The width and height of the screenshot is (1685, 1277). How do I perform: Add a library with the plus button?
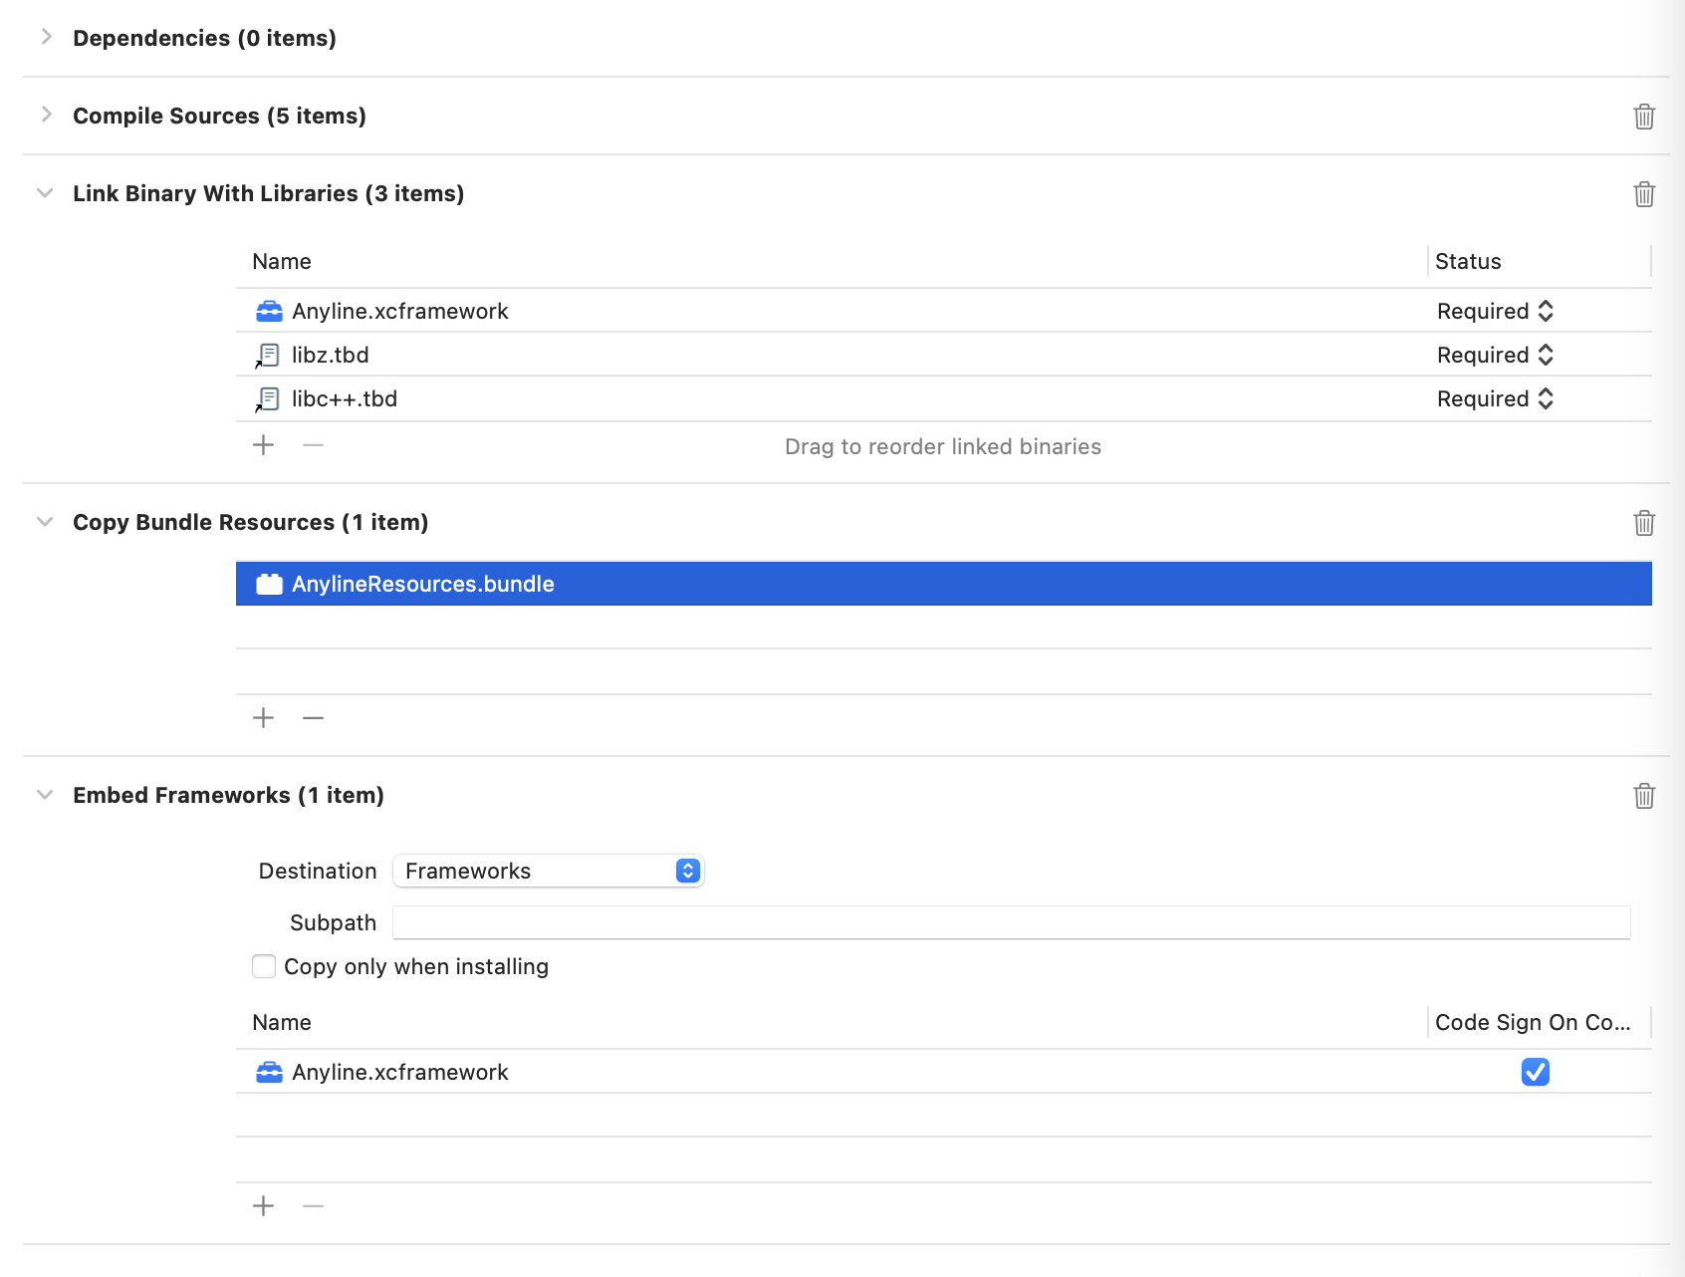[x=263, y=445]
